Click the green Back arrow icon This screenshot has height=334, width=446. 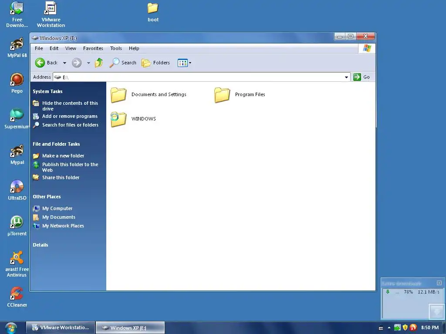click(x=40, y=63)
